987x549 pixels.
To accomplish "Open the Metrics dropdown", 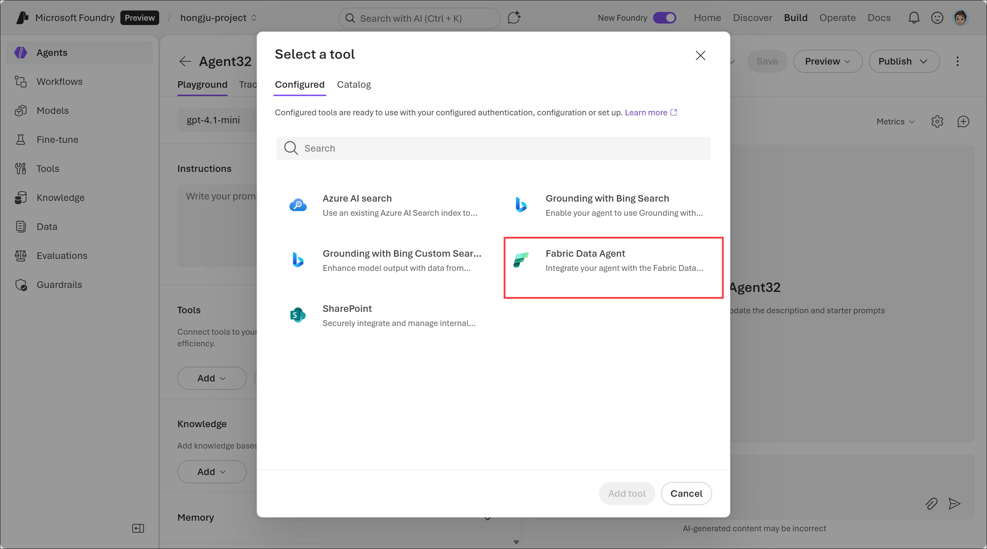I will [x=895, y=121].
